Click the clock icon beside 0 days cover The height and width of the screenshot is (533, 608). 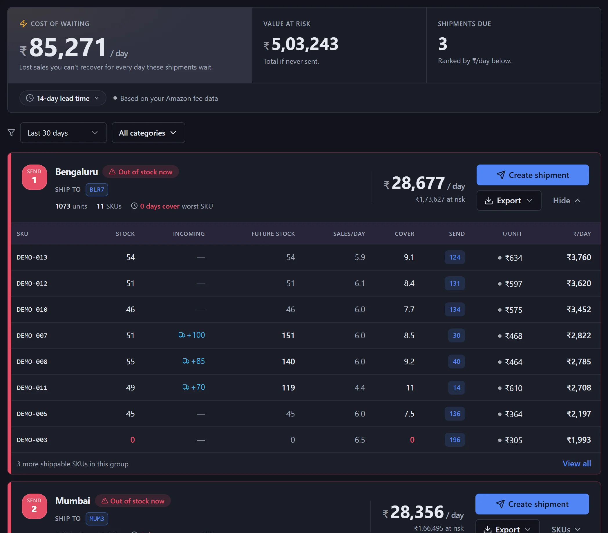pos(134,206)
